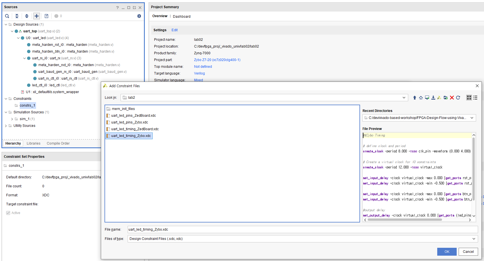The width and height of the screenshot is (484, 261).
Task: Go to desktop directory
Action: pos(427,98)
